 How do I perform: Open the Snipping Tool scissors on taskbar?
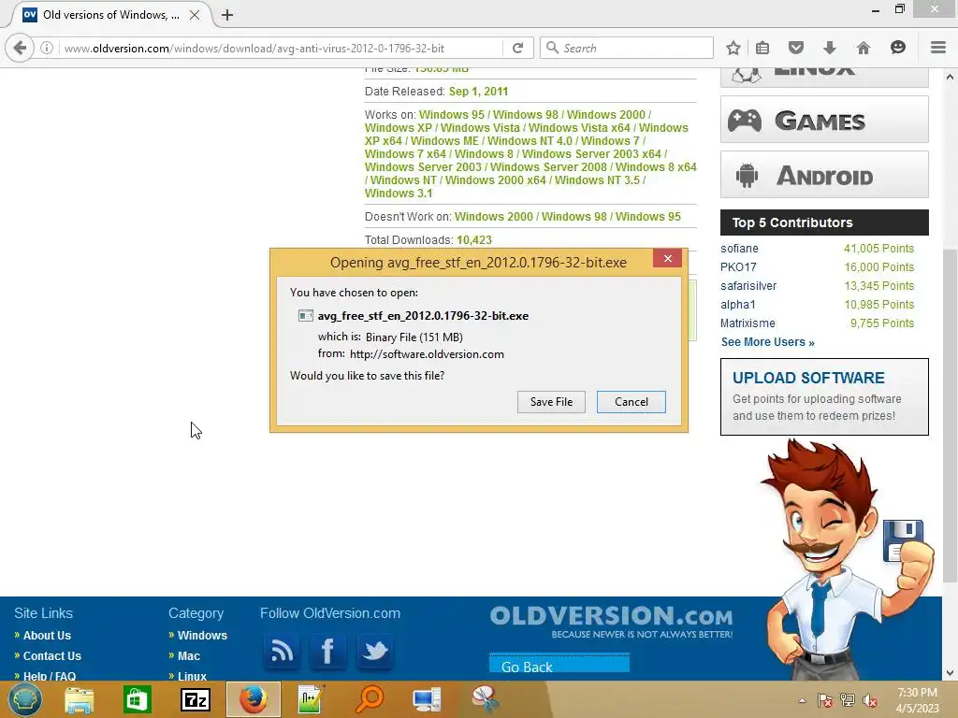coord(486,699)
